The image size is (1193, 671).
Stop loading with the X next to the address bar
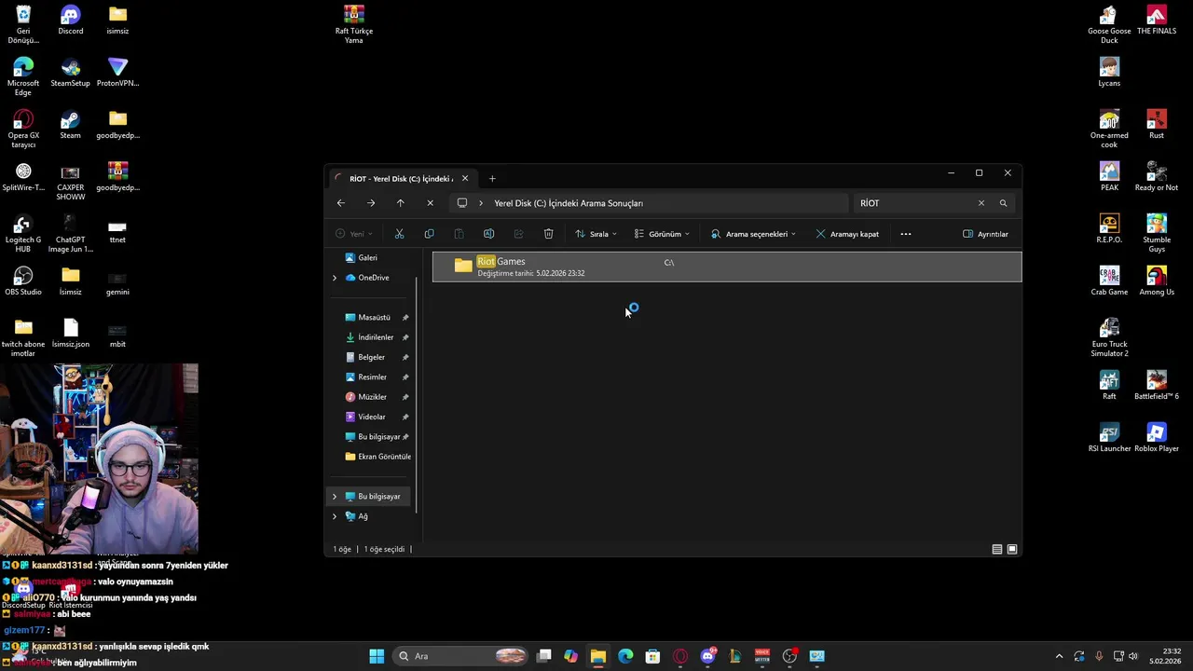coord(430,203)
